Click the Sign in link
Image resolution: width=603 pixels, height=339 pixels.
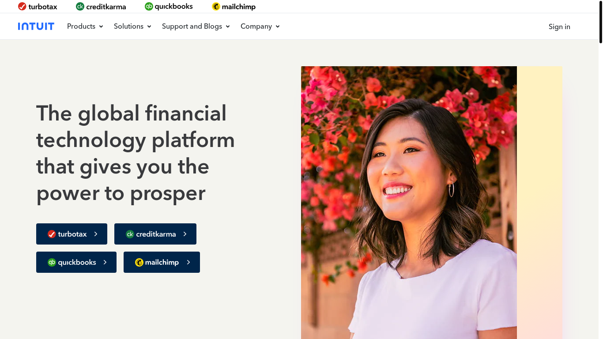pos(559,27)
